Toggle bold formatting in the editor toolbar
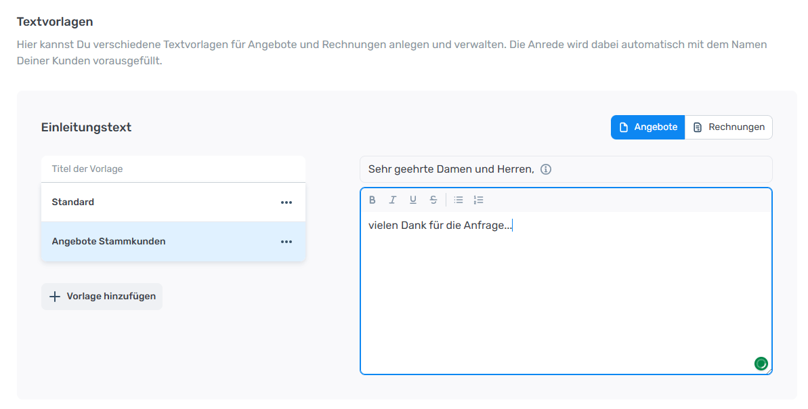Viewport: 808px width, 409px height. (x=373, y=200)
